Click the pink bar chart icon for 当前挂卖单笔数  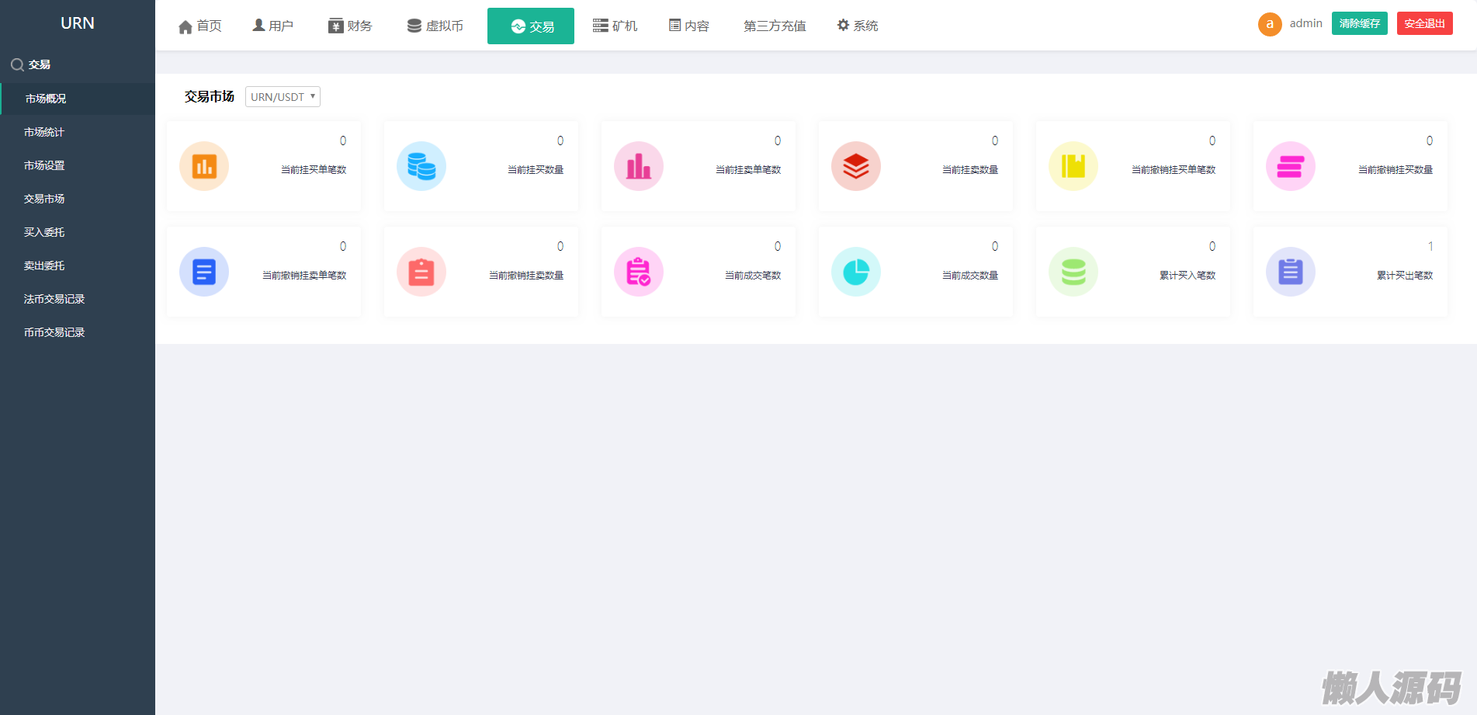[639, 166]
